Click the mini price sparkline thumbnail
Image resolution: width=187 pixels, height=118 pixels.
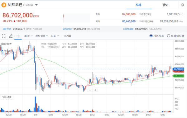click(x=77, y=18)
